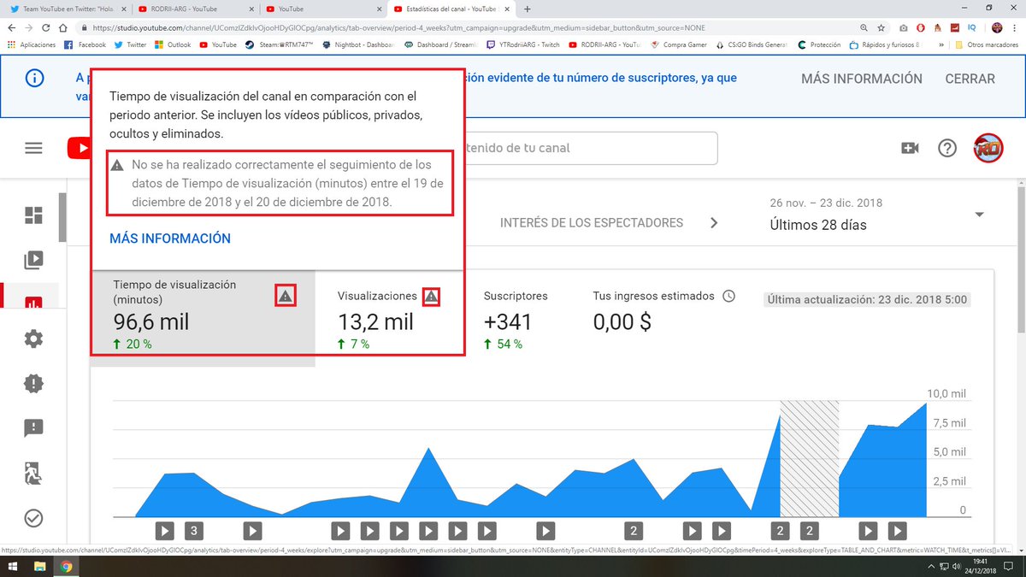
Task: Click the Creator Studio Classic exit icon
Action: tap(33, 473)
